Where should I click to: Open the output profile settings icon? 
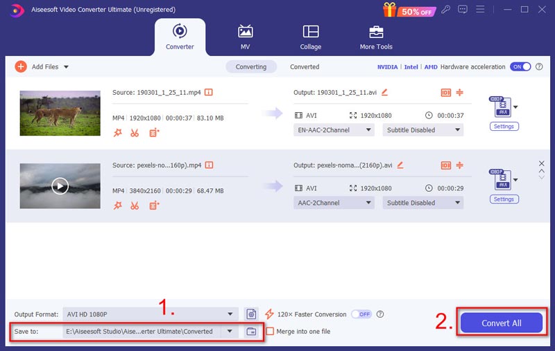coord(251,314)
